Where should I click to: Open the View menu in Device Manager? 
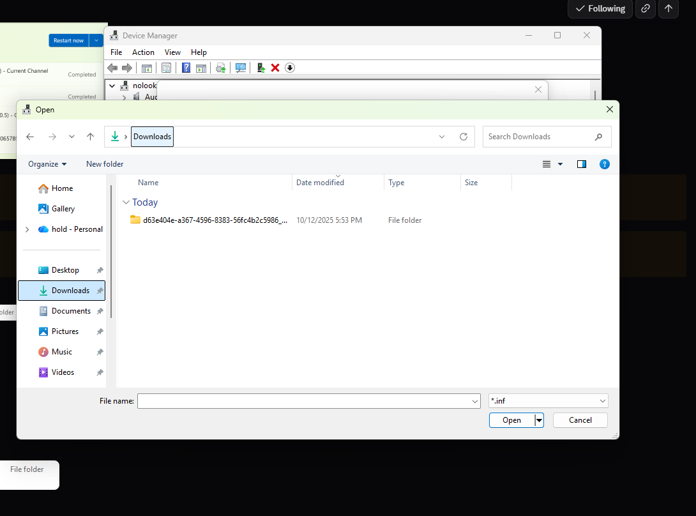tap(172, 52)
